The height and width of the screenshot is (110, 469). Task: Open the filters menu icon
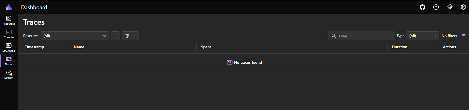463,36
